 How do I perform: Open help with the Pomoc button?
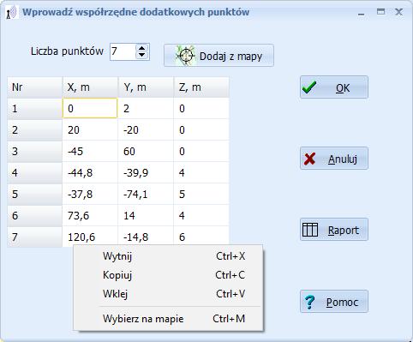[x=334, y=302]
